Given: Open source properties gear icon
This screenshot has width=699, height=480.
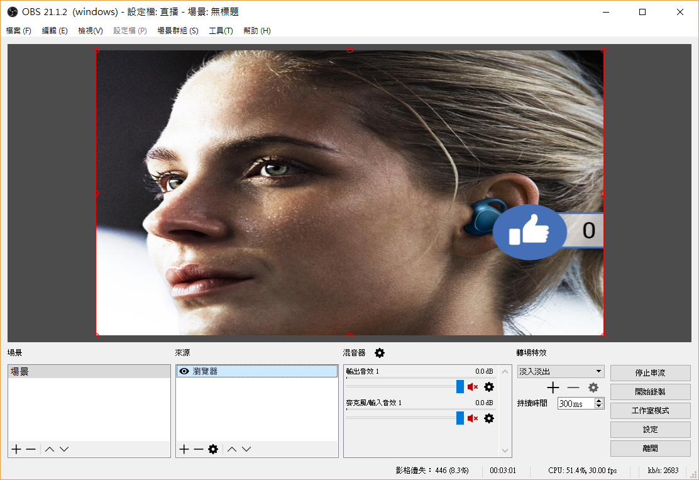Looking at the screenshot, I should pyautogui.click(x=213, y=449).
